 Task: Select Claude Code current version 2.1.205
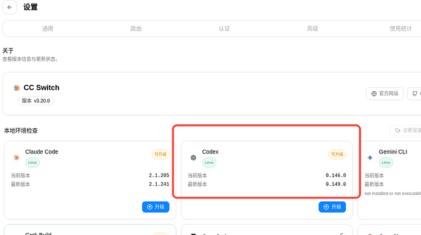[159, 175]
